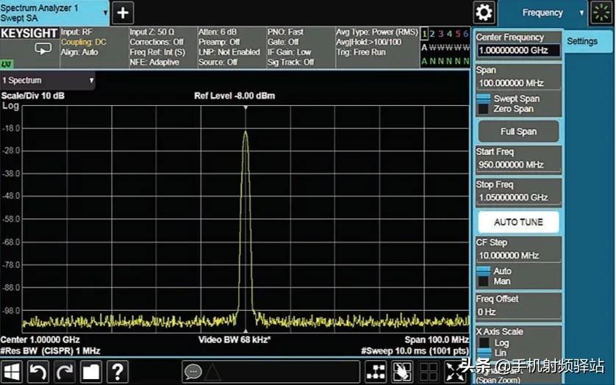Image resolution: width=616 pixels, height=385 pixels.
Task: Open the file folder icon
Action: coord(91,372)
